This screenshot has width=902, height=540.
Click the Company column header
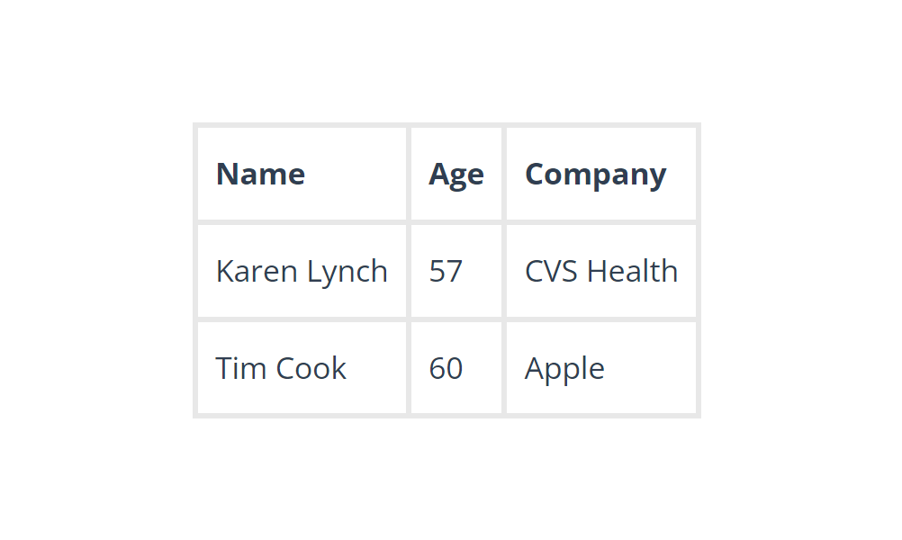(x=595, y=174)
